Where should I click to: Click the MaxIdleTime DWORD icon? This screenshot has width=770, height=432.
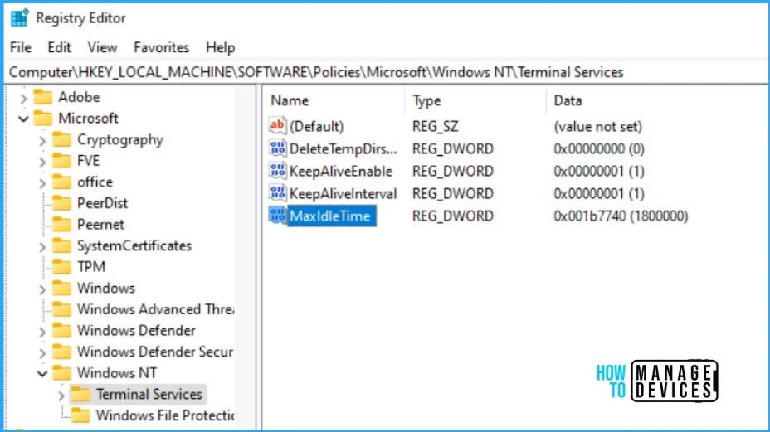point(277,216)
